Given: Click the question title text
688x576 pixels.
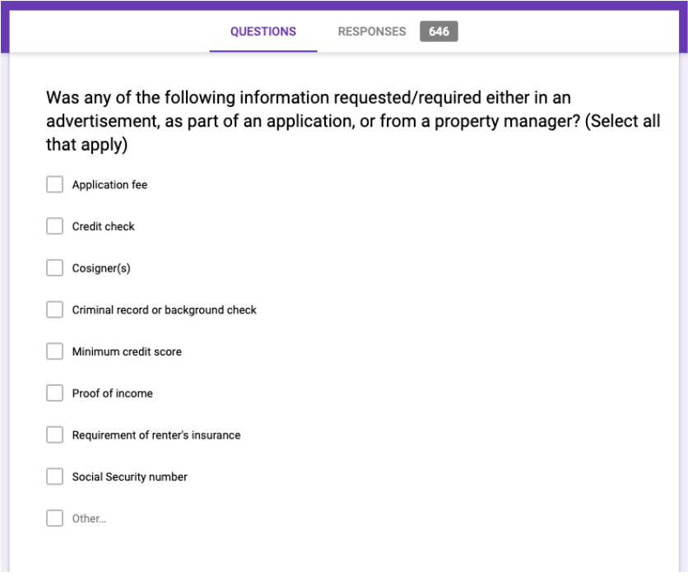Looking at the screenshot, I should (x=353, y=121).
